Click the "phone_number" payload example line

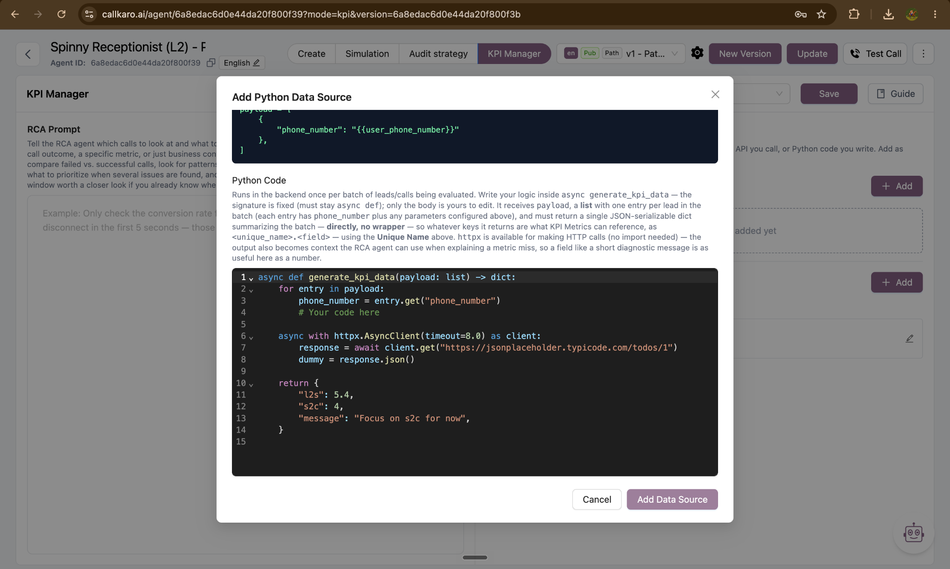(367, 130)
